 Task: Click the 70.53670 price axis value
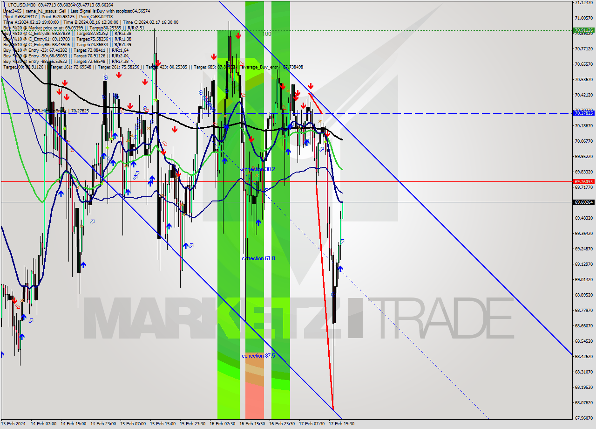[x=583, y=79]
